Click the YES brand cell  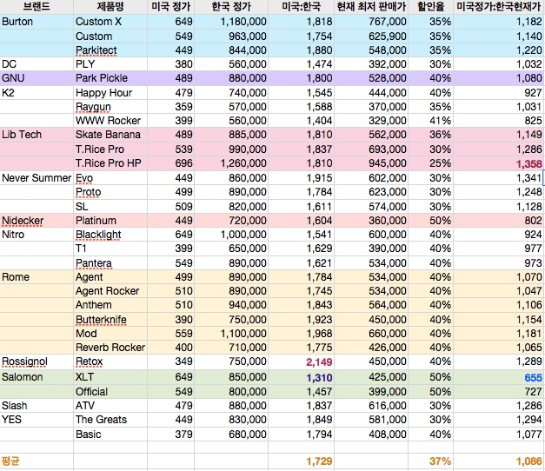click(x=37, y=420)
